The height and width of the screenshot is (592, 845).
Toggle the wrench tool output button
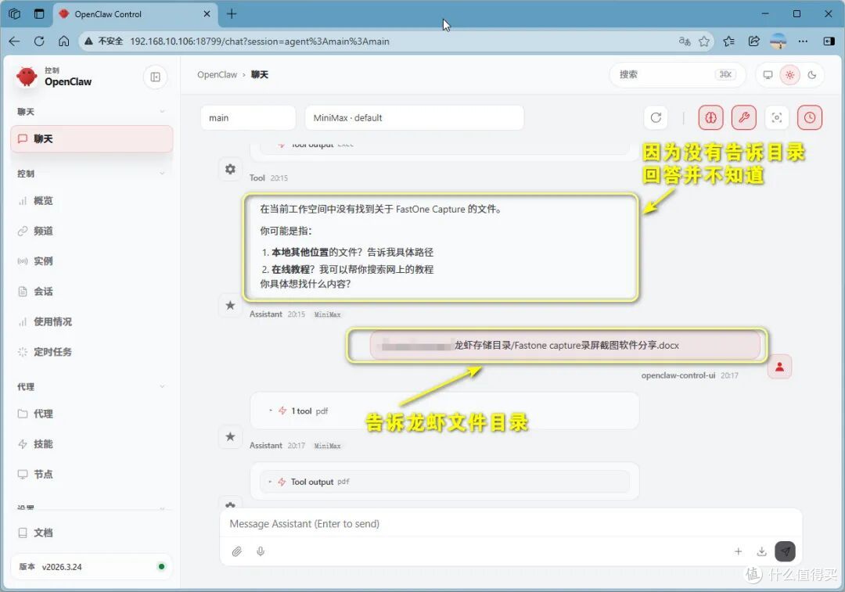(744, 117)
